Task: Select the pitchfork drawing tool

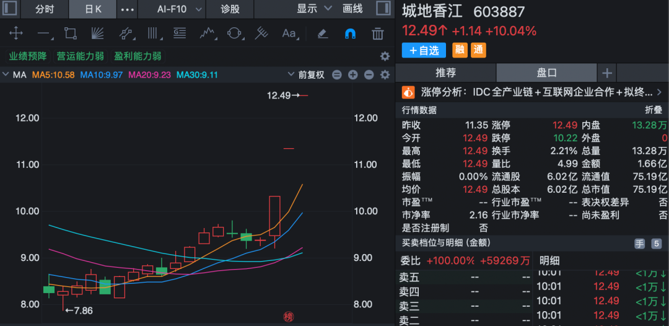Action: point(261,33)
